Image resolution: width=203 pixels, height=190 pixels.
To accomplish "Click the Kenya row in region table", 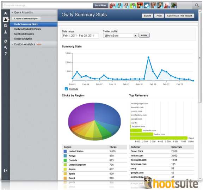I will point(94,156).
